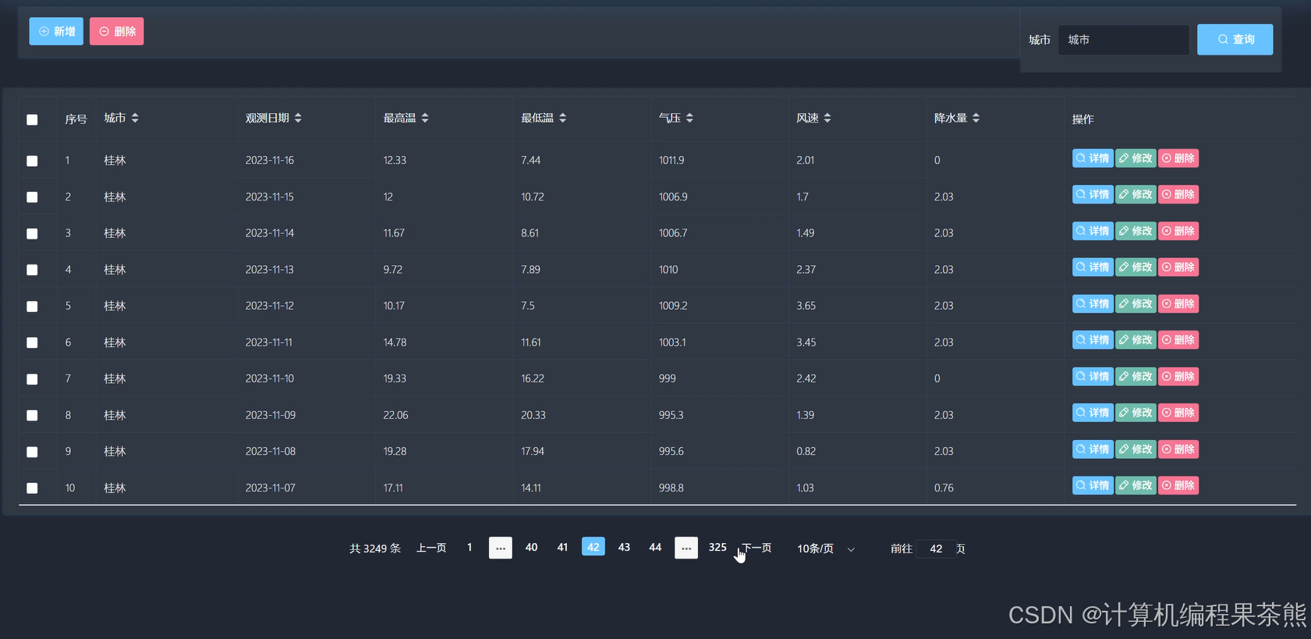Jump to last page 325
Viewport: 1311px width, 639px height.
(718, 548)
